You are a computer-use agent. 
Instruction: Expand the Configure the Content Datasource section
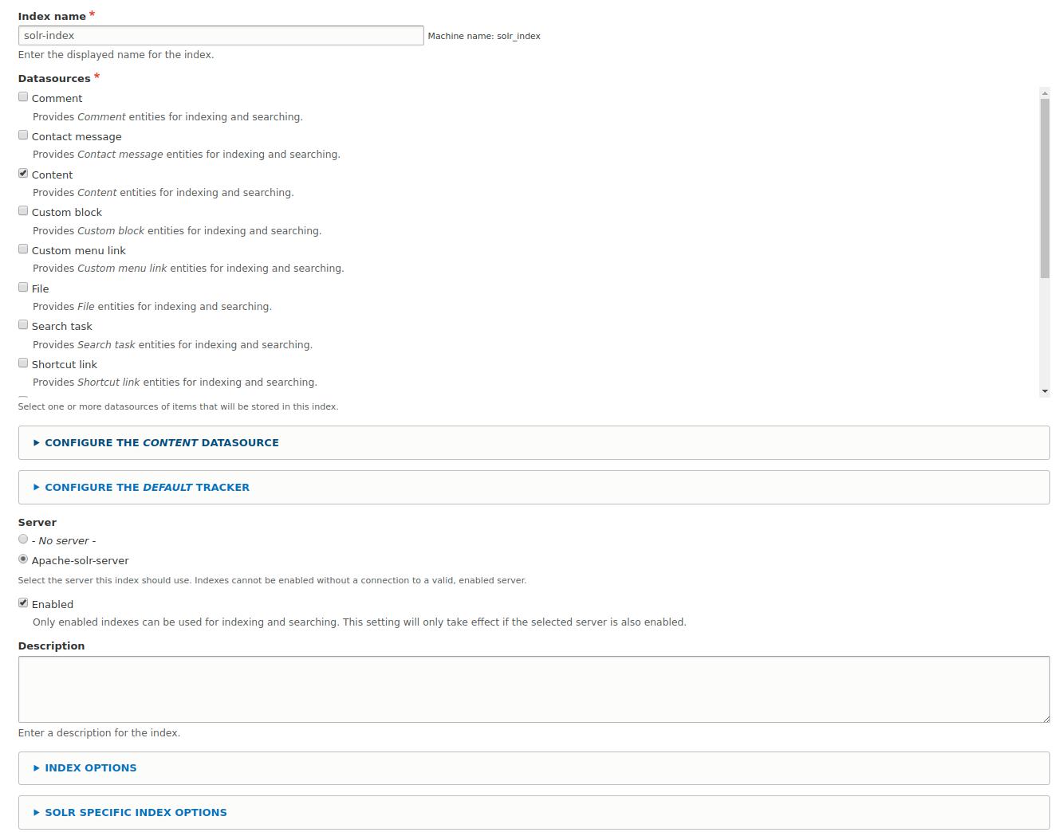161,442
